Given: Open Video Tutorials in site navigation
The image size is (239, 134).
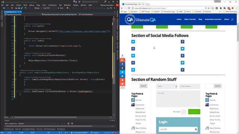Looking at the screenshot, I should [x=190, y=19].
